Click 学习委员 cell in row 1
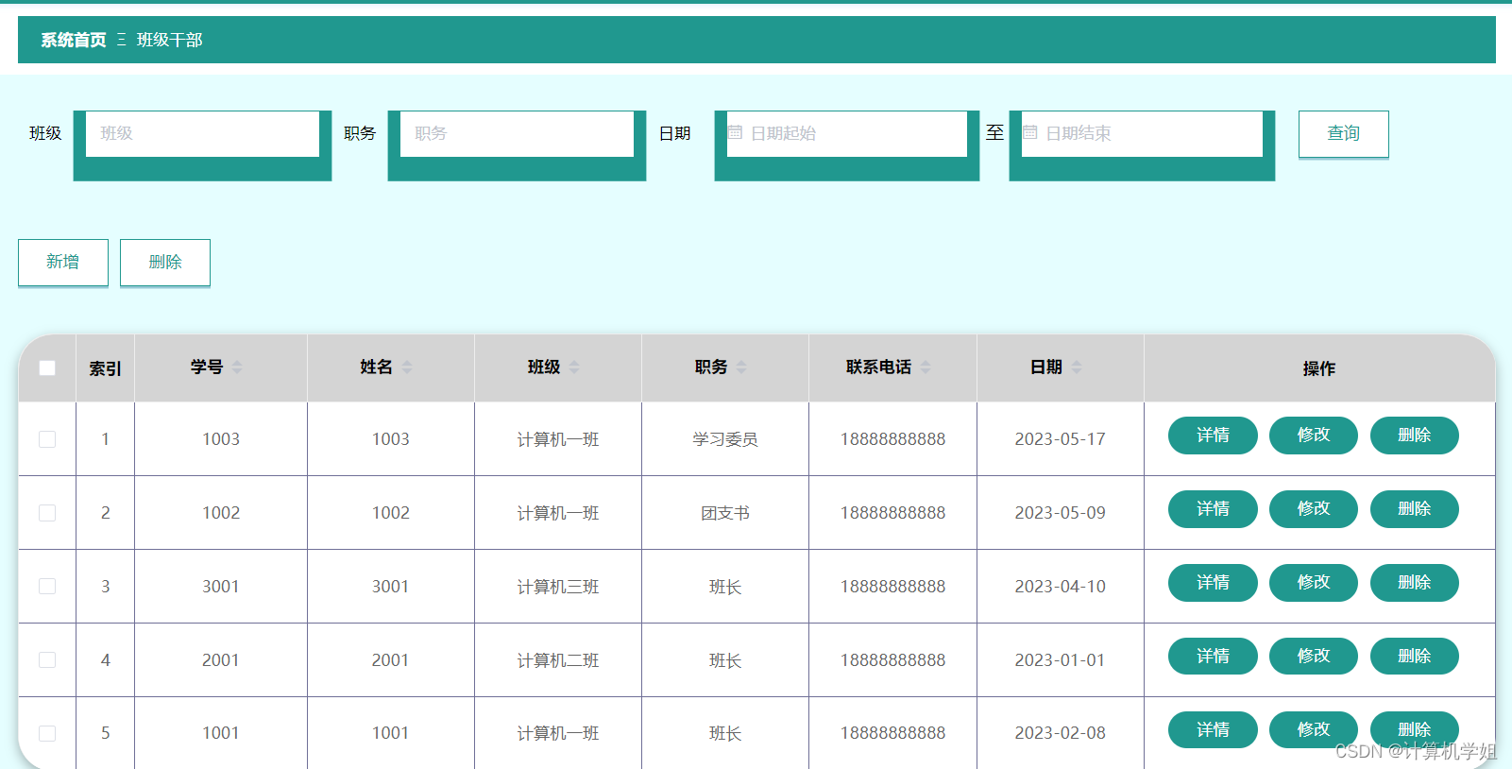This screenshot has height=769, width=1512. (x=725, y=439)
